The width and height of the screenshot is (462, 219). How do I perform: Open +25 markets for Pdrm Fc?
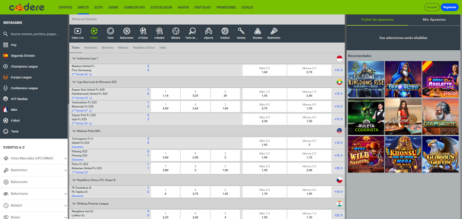tap(338, 168)
